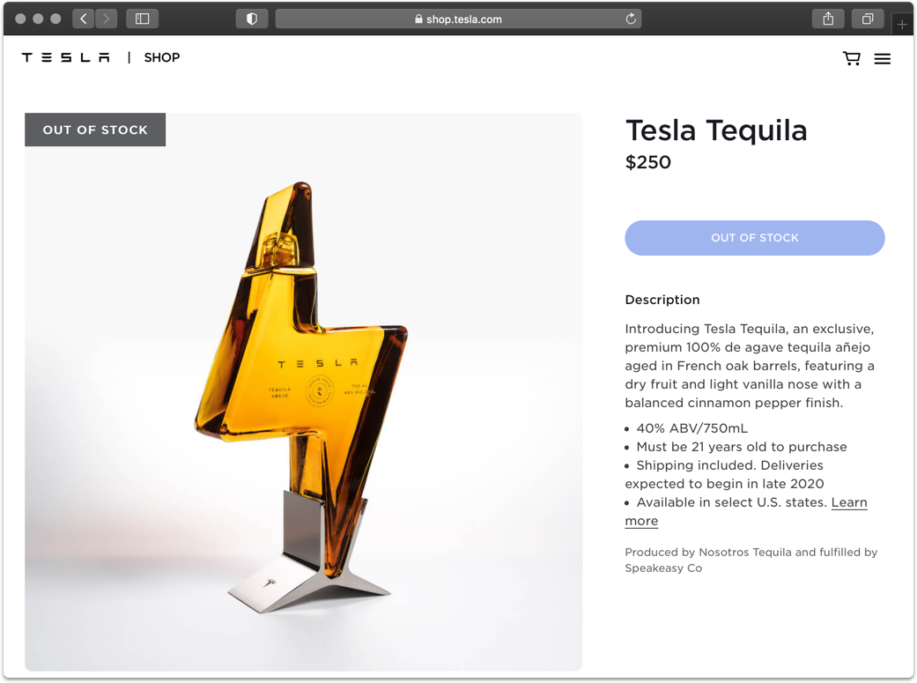This screenshot has width=917, height=683.
Task: Open a new tab
Action: [x=902, y=24]
